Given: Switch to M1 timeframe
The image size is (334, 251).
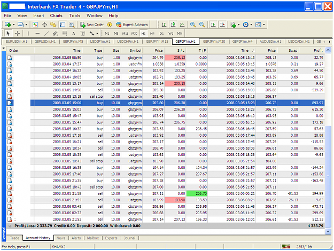Looking at the screenshot, I should (107, 34).
